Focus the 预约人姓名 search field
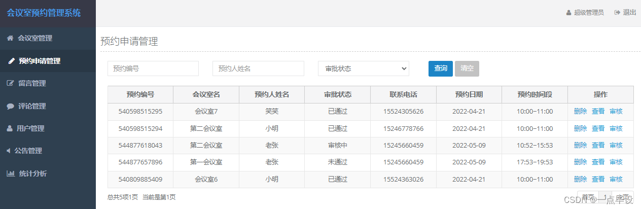The width and height of the screenshot is (641, 209). pyautogui.click(x=258, y=68)
